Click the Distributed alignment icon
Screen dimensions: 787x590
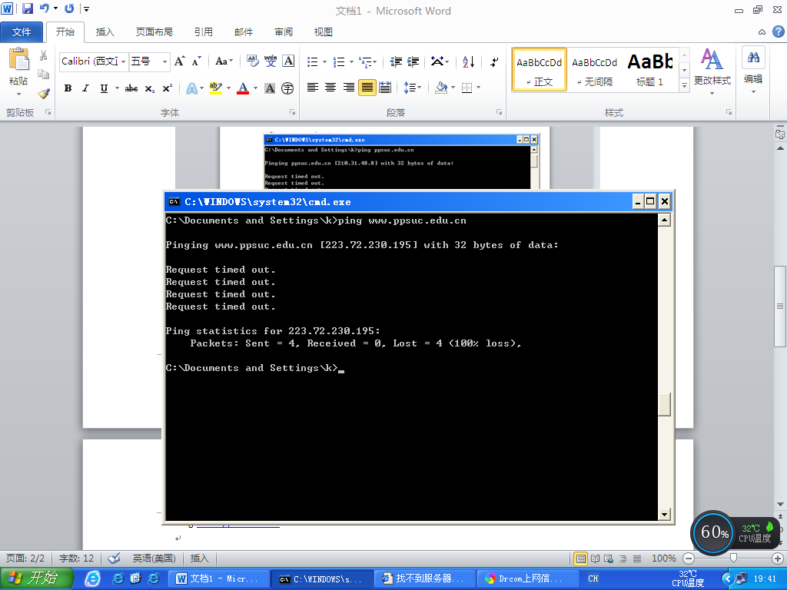click(385, 88)
